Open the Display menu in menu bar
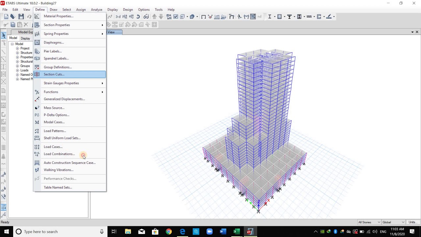421x237 pixels. [x=112, y=10]
